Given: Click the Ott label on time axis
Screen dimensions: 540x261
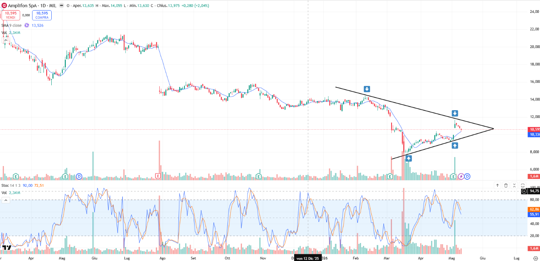Looking at the screenshot, I should (x=228, y=258).
